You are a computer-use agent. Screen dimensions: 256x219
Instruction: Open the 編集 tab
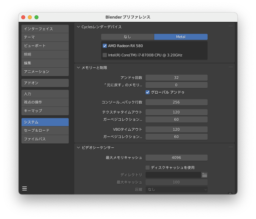45,63
